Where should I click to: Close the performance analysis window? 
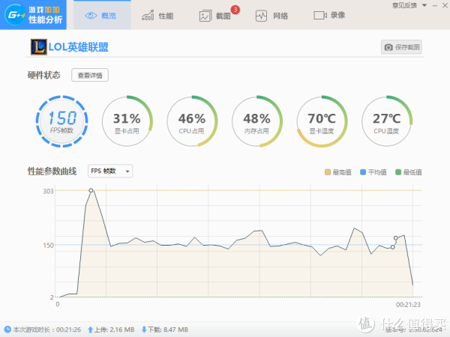pyautogui.click(x=445, y=5)
